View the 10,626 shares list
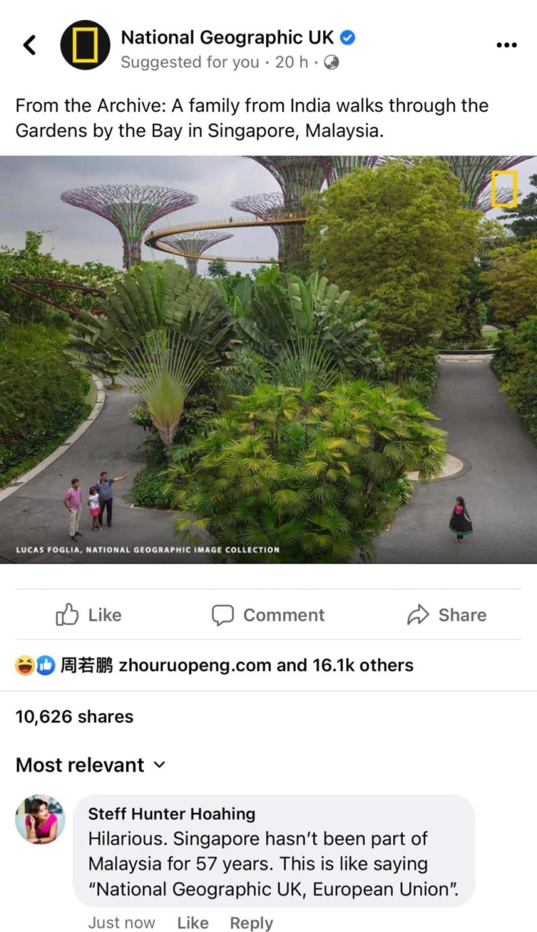 tap(75, 716)
